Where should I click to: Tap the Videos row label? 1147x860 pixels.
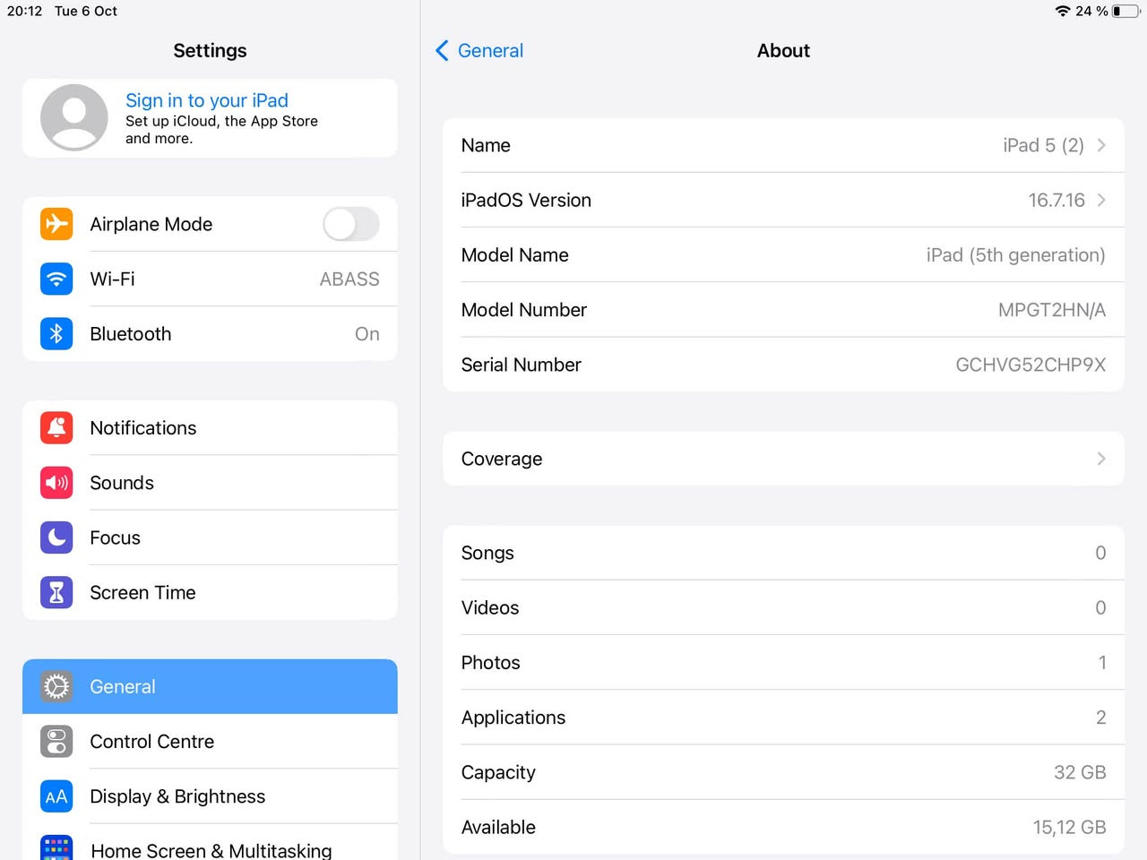click(x=490, y=607)
